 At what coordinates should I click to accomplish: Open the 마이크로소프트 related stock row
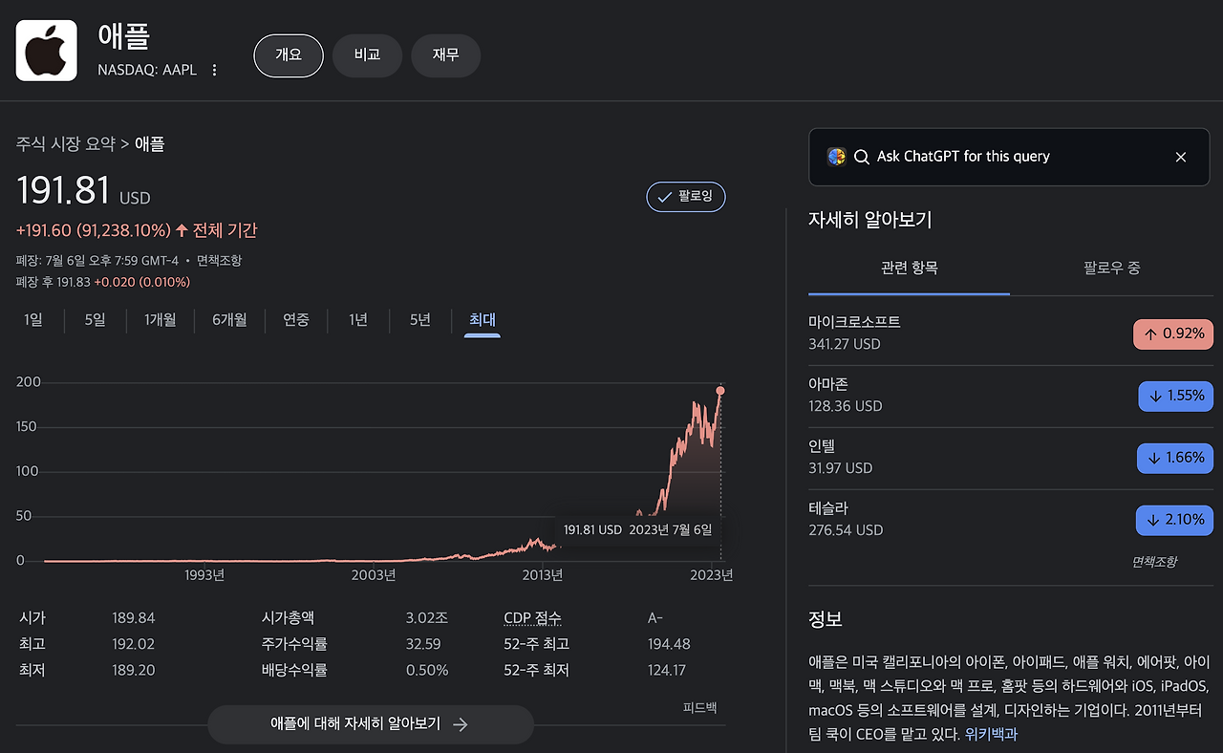(1011, 333)
